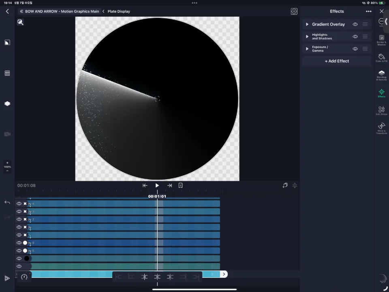This screenshot has width=389, height=292.
Task: Hide the layer labeled 4
Action: 19,204
